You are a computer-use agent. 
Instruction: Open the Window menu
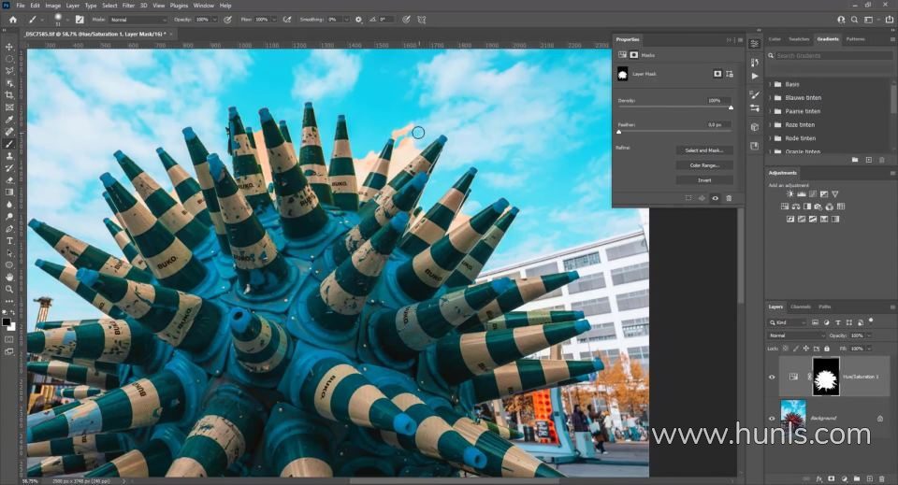(203, 6)
